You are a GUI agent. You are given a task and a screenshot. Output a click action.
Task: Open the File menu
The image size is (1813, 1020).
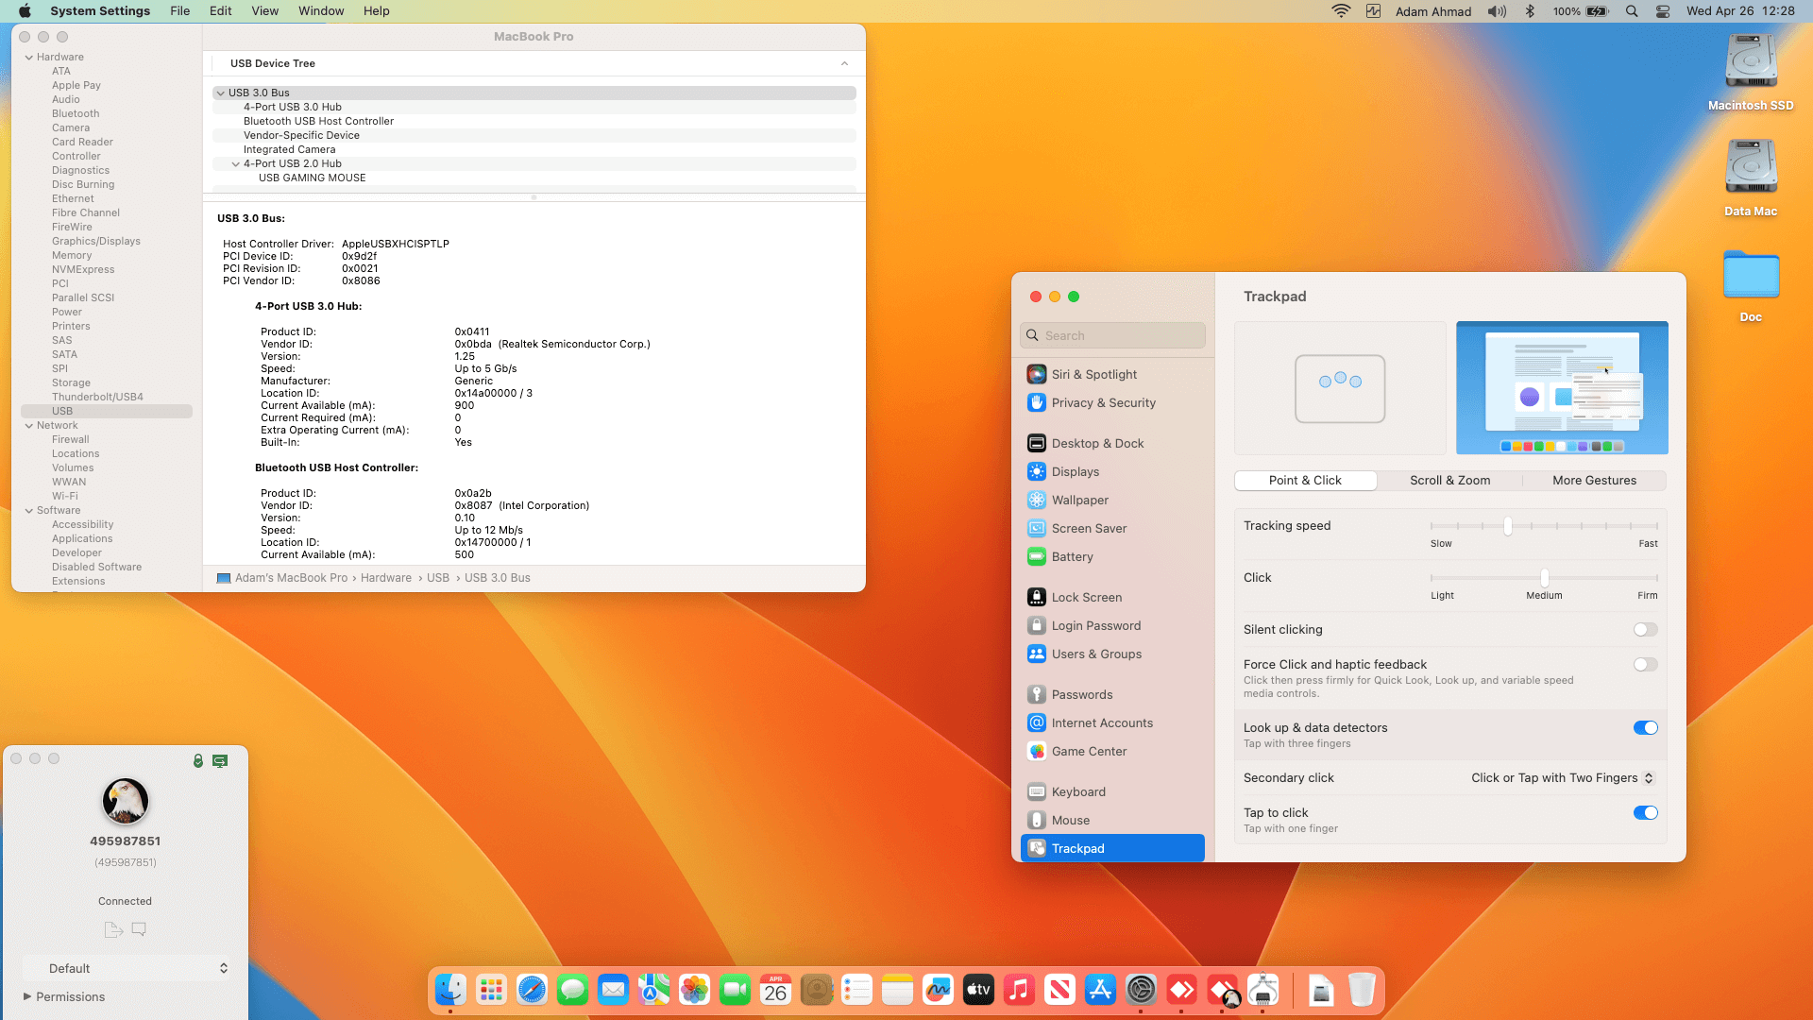(179, 11)
